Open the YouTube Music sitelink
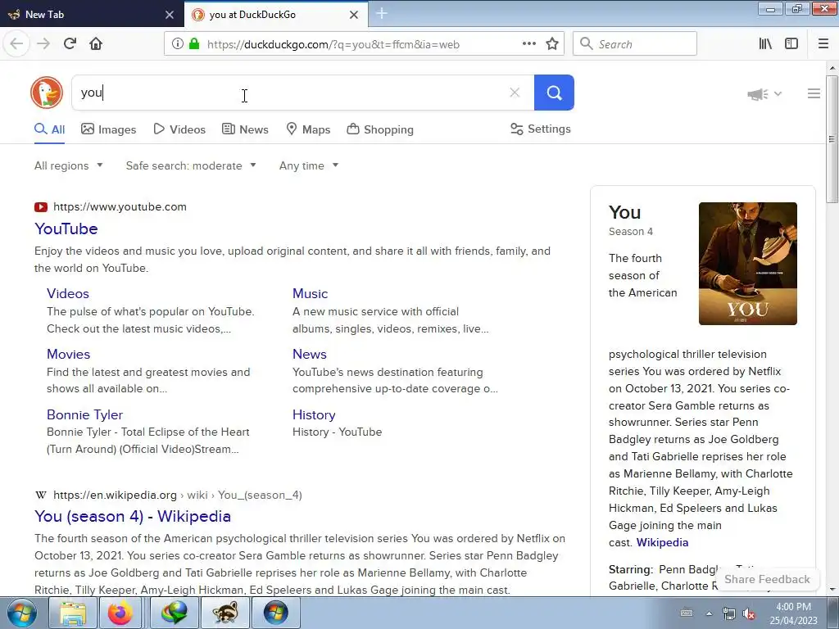The height and width of the screenshot is (629, 839). click(x=310, y=294)
